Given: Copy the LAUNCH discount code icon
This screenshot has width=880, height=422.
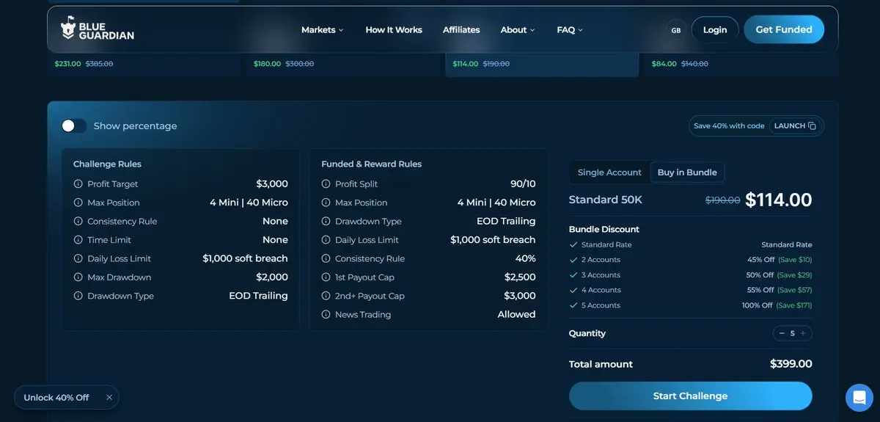Looking at the screenshot, I should 812,126.
